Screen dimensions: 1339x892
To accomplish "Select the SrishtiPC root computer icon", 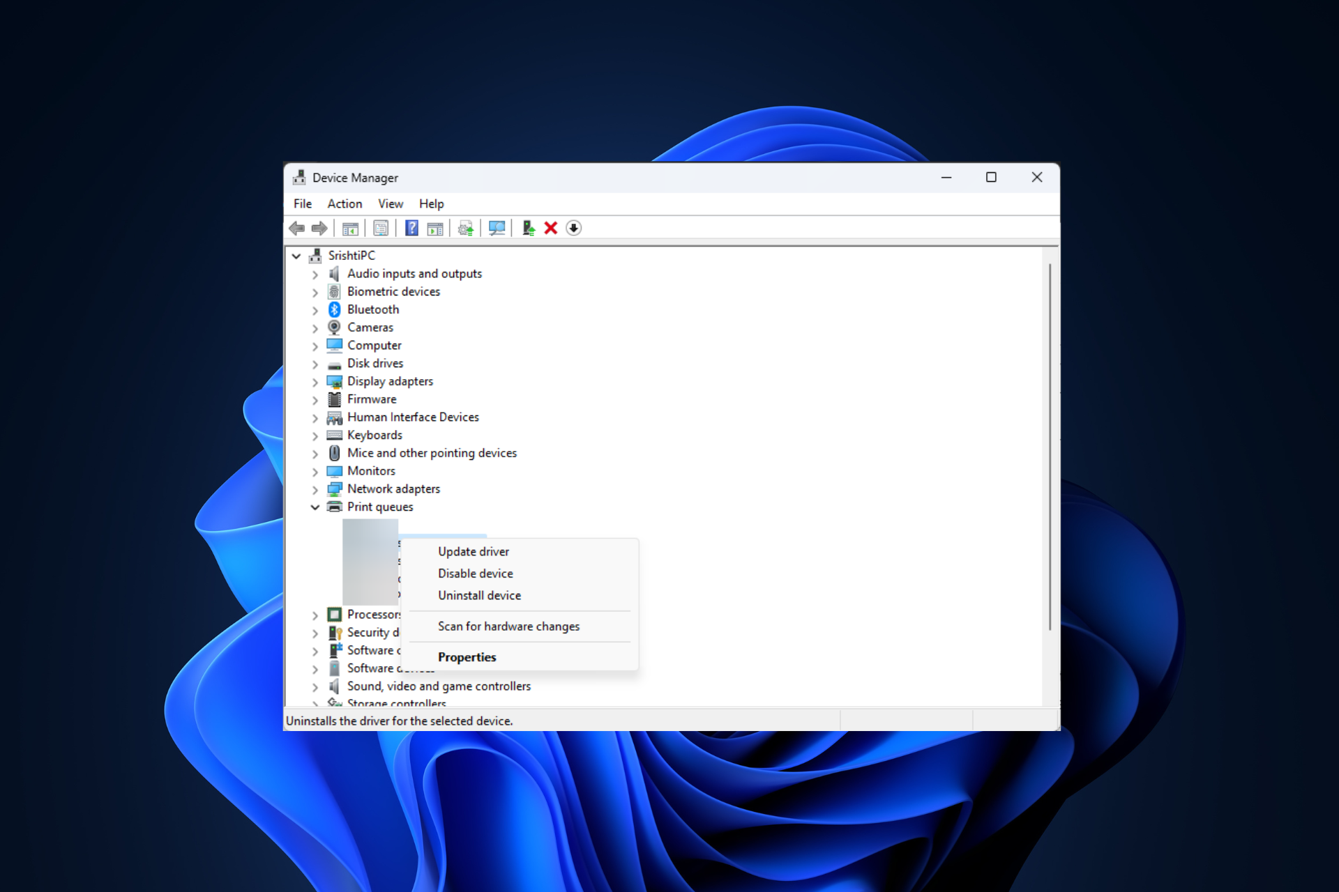I will tap(315, 256).
